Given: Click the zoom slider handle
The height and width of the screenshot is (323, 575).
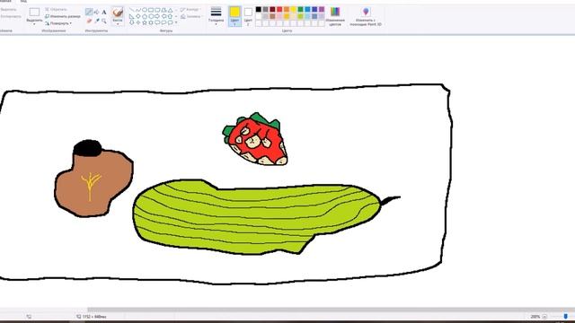Looking at the screenshot, I should coord(566,317).
